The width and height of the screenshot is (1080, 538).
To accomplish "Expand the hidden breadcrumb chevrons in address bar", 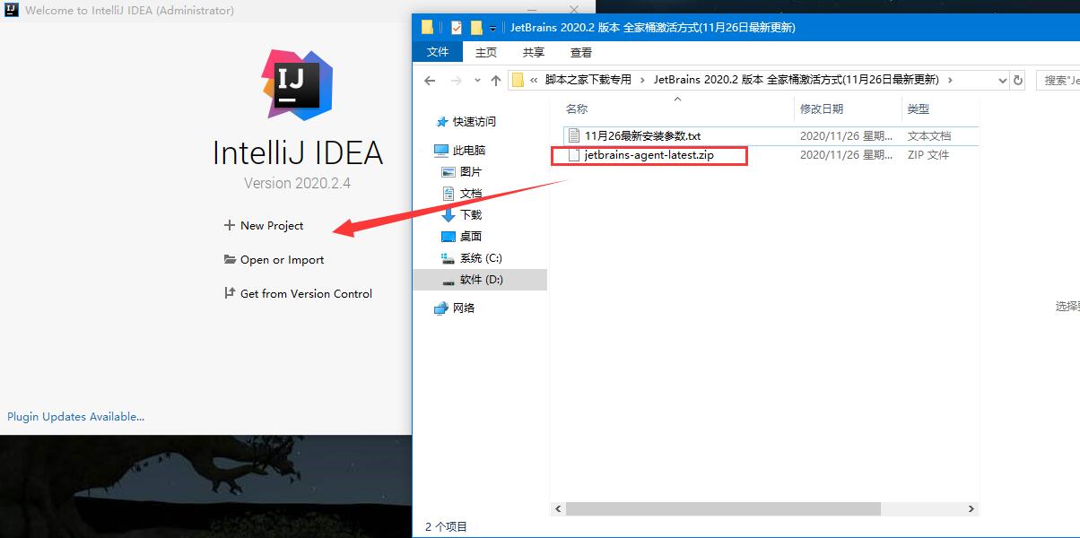I will coord(534,80).
